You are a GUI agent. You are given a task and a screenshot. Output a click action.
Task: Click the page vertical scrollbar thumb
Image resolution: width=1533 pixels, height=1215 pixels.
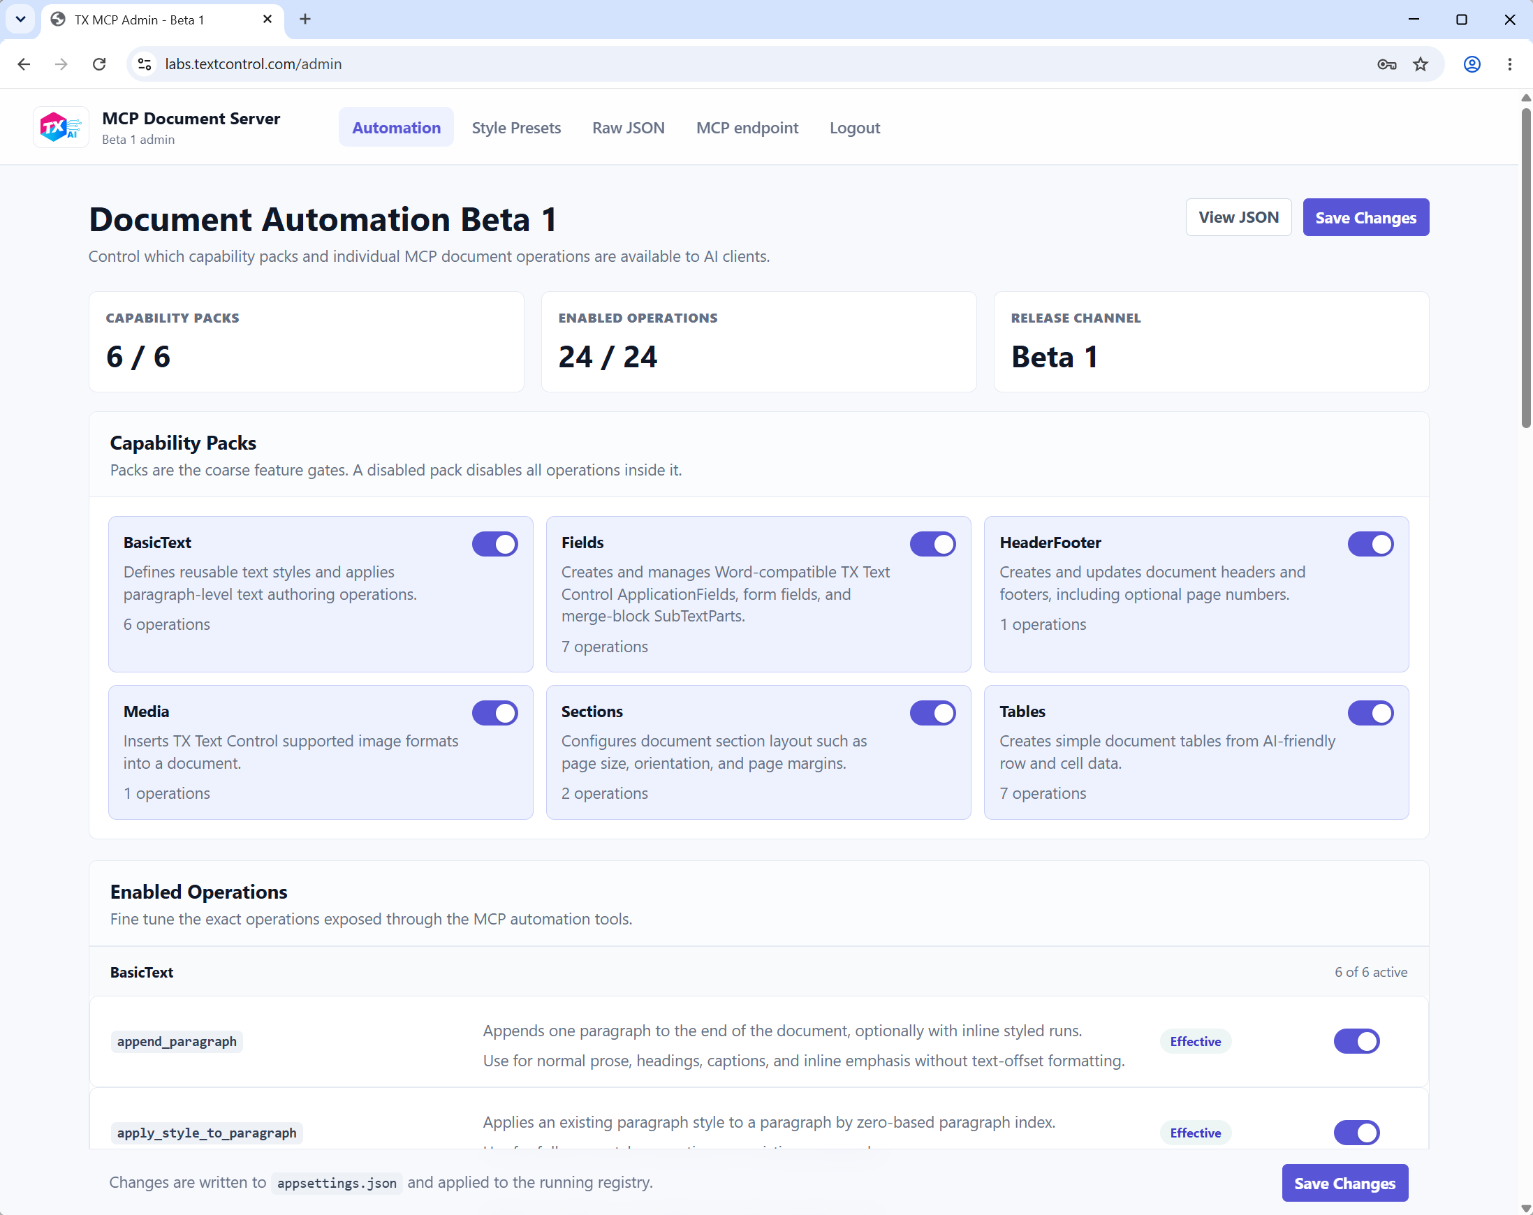coord(1526,267)
